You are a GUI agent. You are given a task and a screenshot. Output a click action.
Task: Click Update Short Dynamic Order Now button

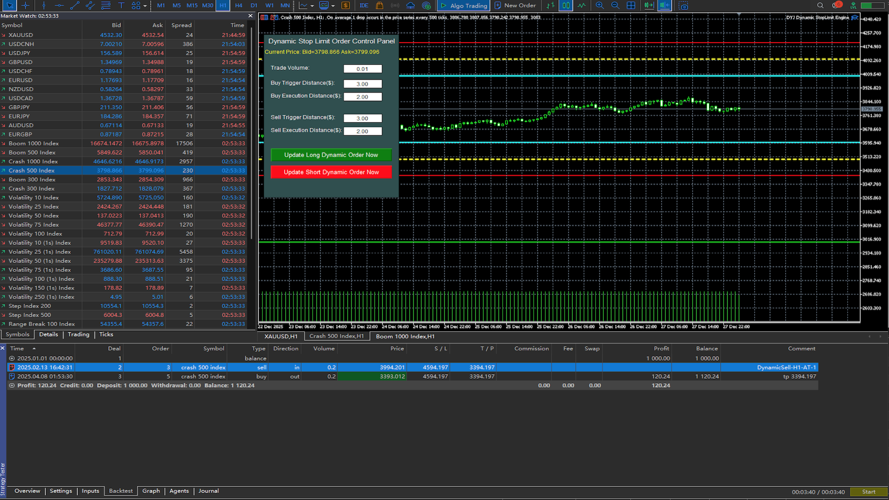coord(331,172)
